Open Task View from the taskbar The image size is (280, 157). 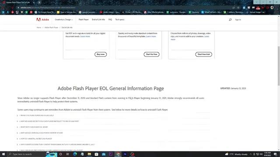[x=68, y=154]
